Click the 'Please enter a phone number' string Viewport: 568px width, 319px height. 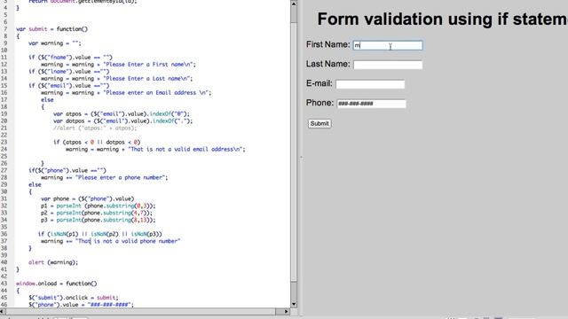122,177
